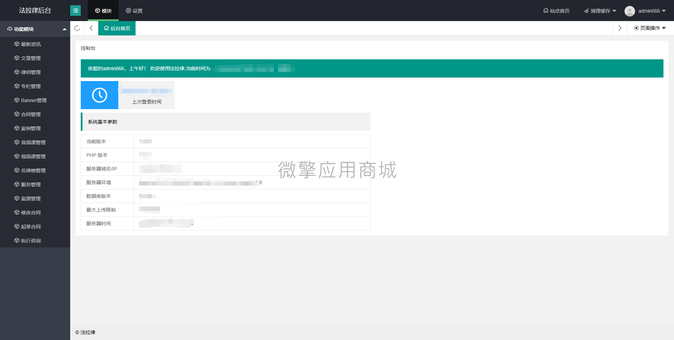The height and width of the screenshot is (340, 674).
Task: Open 服务管理 in sidebar
Action: (x=35, y=185)
